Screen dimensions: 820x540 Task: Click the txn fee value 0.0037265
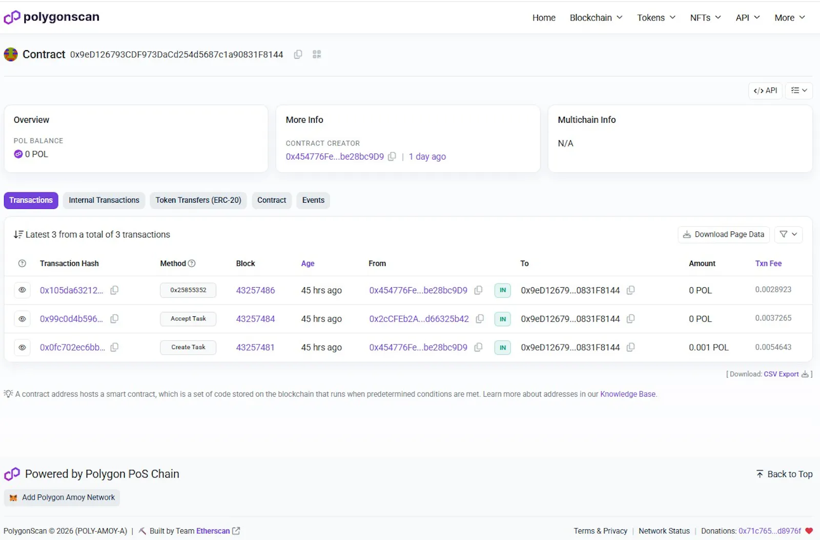point(773,318)
